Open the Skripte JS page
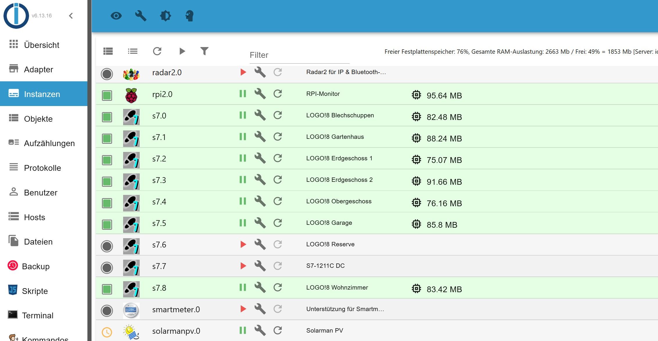 (x=35, y=291)
